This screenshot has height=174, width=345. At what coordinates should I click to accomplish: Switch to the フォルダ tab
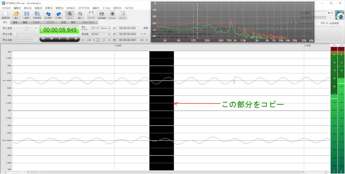click(x=36, y=23)
